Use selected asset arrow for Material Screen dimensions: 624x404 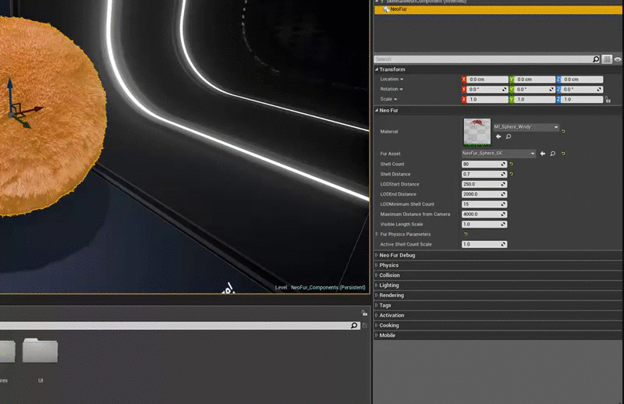tap(498, 136)
